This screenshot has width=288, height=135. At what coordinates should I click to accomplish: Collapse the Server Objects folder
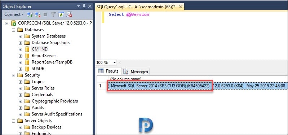[13, 121]
